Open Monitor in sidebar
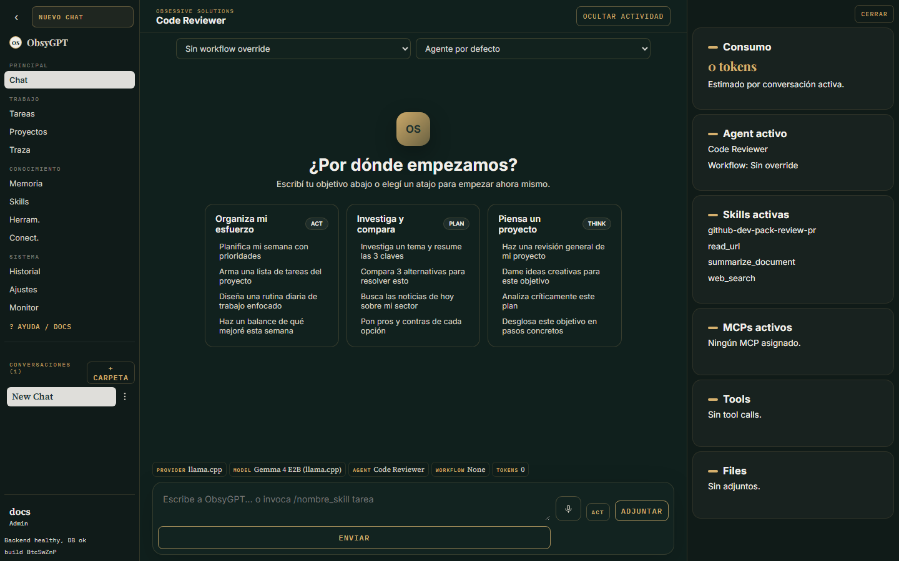 point(69,307)
